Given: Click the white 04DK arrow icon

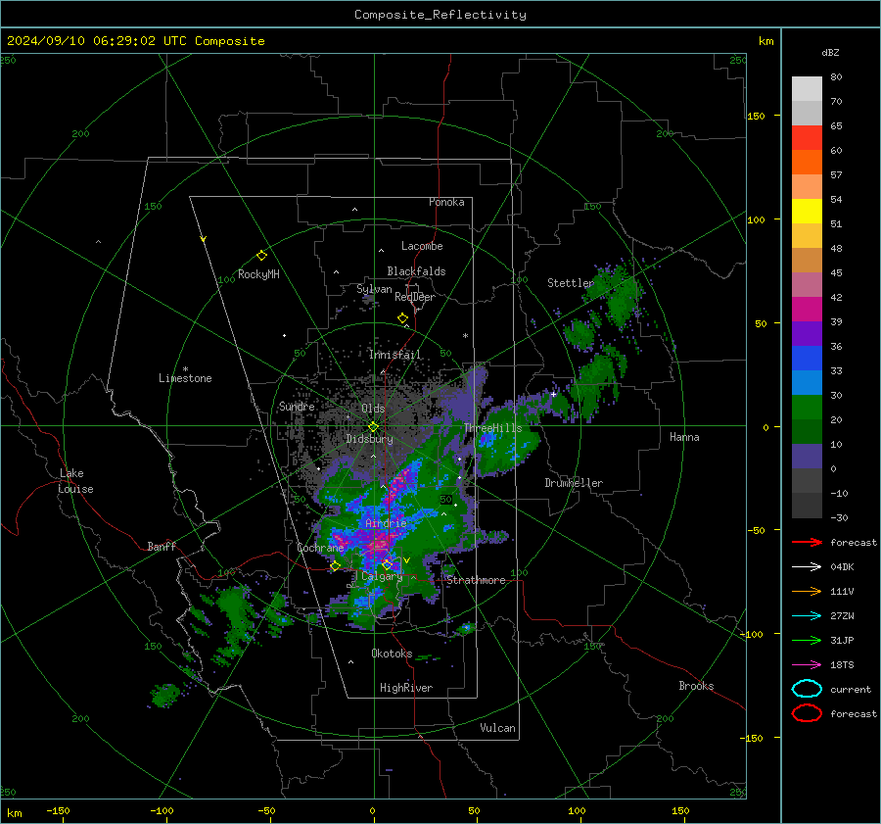Looking at the screenshot, I should click(807, 567).
